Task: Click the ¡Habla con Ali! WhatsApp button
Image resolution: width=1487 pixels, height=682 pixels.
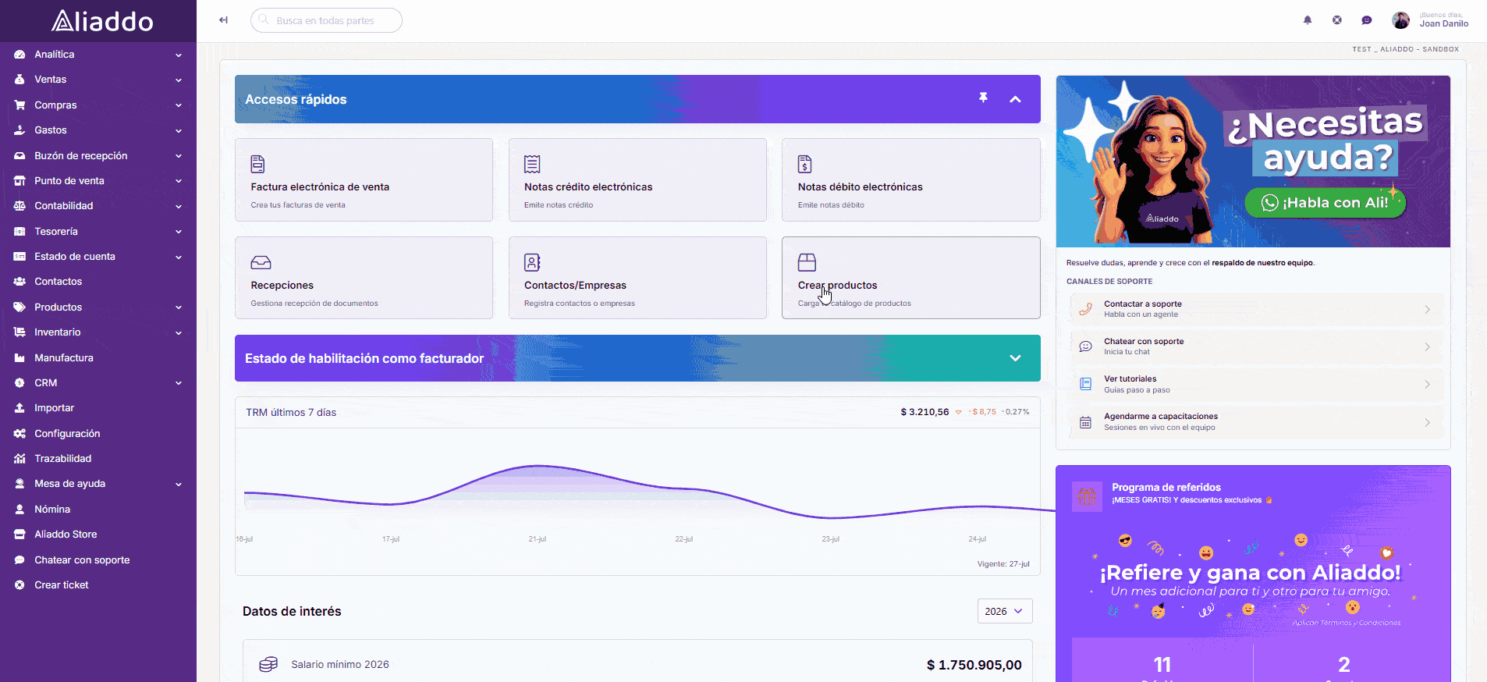Action: click(x=1325, y=203)
